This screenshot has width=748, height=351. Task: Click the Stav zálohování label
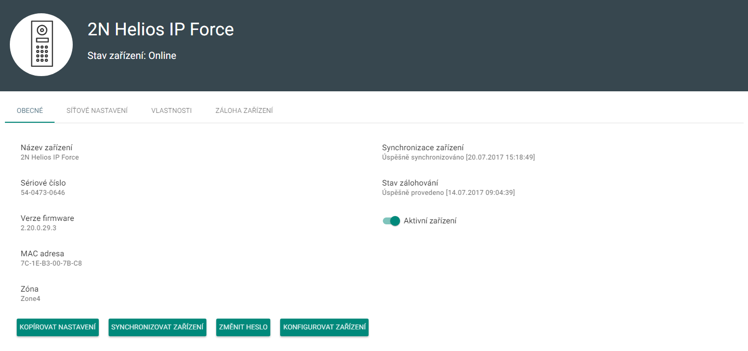410,183
